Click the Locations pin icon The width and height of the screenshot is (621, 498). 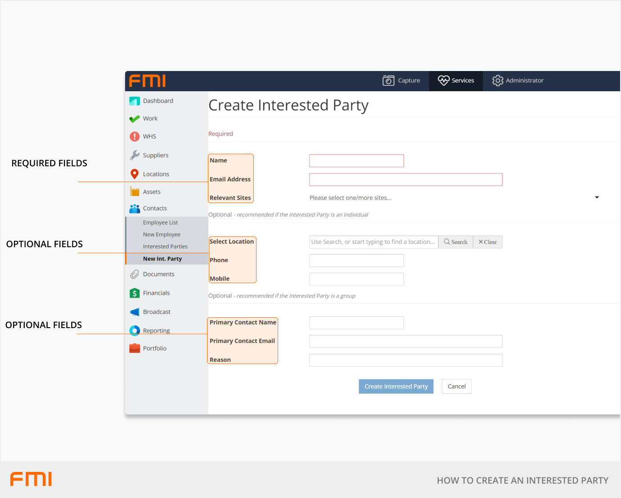134,174
